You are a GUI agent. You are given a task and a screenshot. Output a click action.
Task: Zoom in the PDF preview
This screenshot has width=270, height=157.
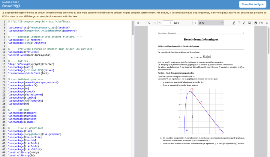pyautogui.click(x=195, y=23)
